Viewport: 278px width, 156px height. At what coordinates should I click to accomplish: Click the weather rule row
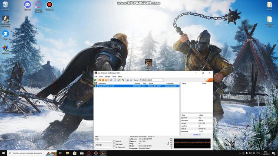(x=196, y=126)
